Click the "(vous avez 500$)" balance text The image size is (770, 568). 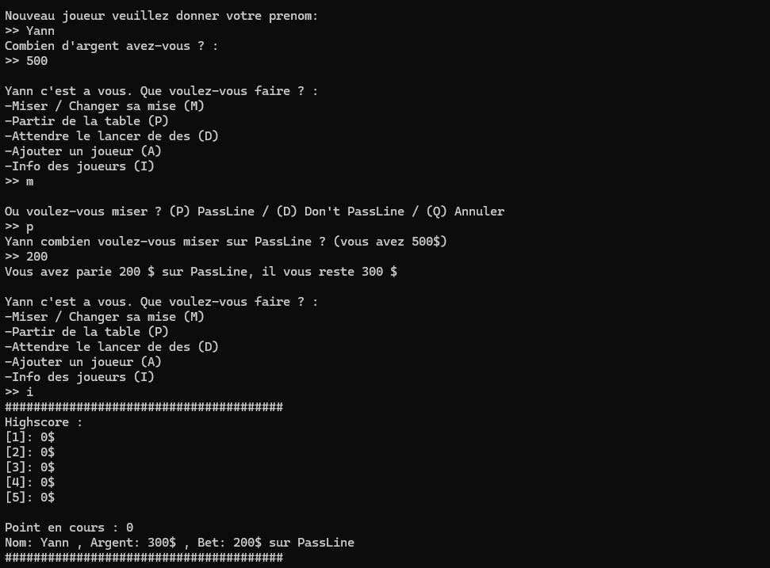click(390, 242)
